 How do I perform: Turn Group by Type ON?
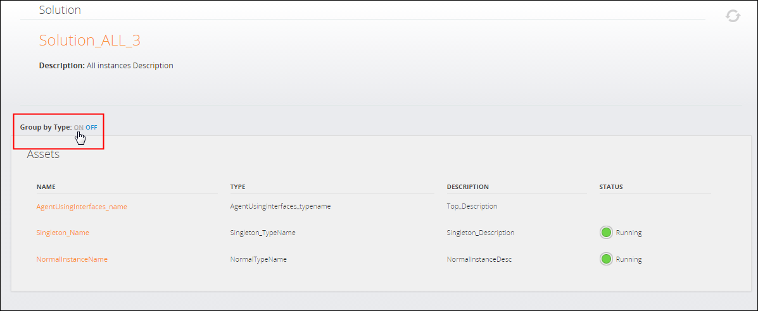pyautogui.click(x=79, y=127)
